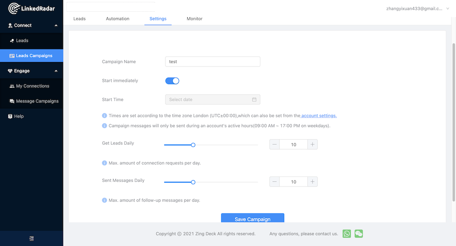
Task: Decrease Sent Messages Daily with minus button
Action: (275, 181)
